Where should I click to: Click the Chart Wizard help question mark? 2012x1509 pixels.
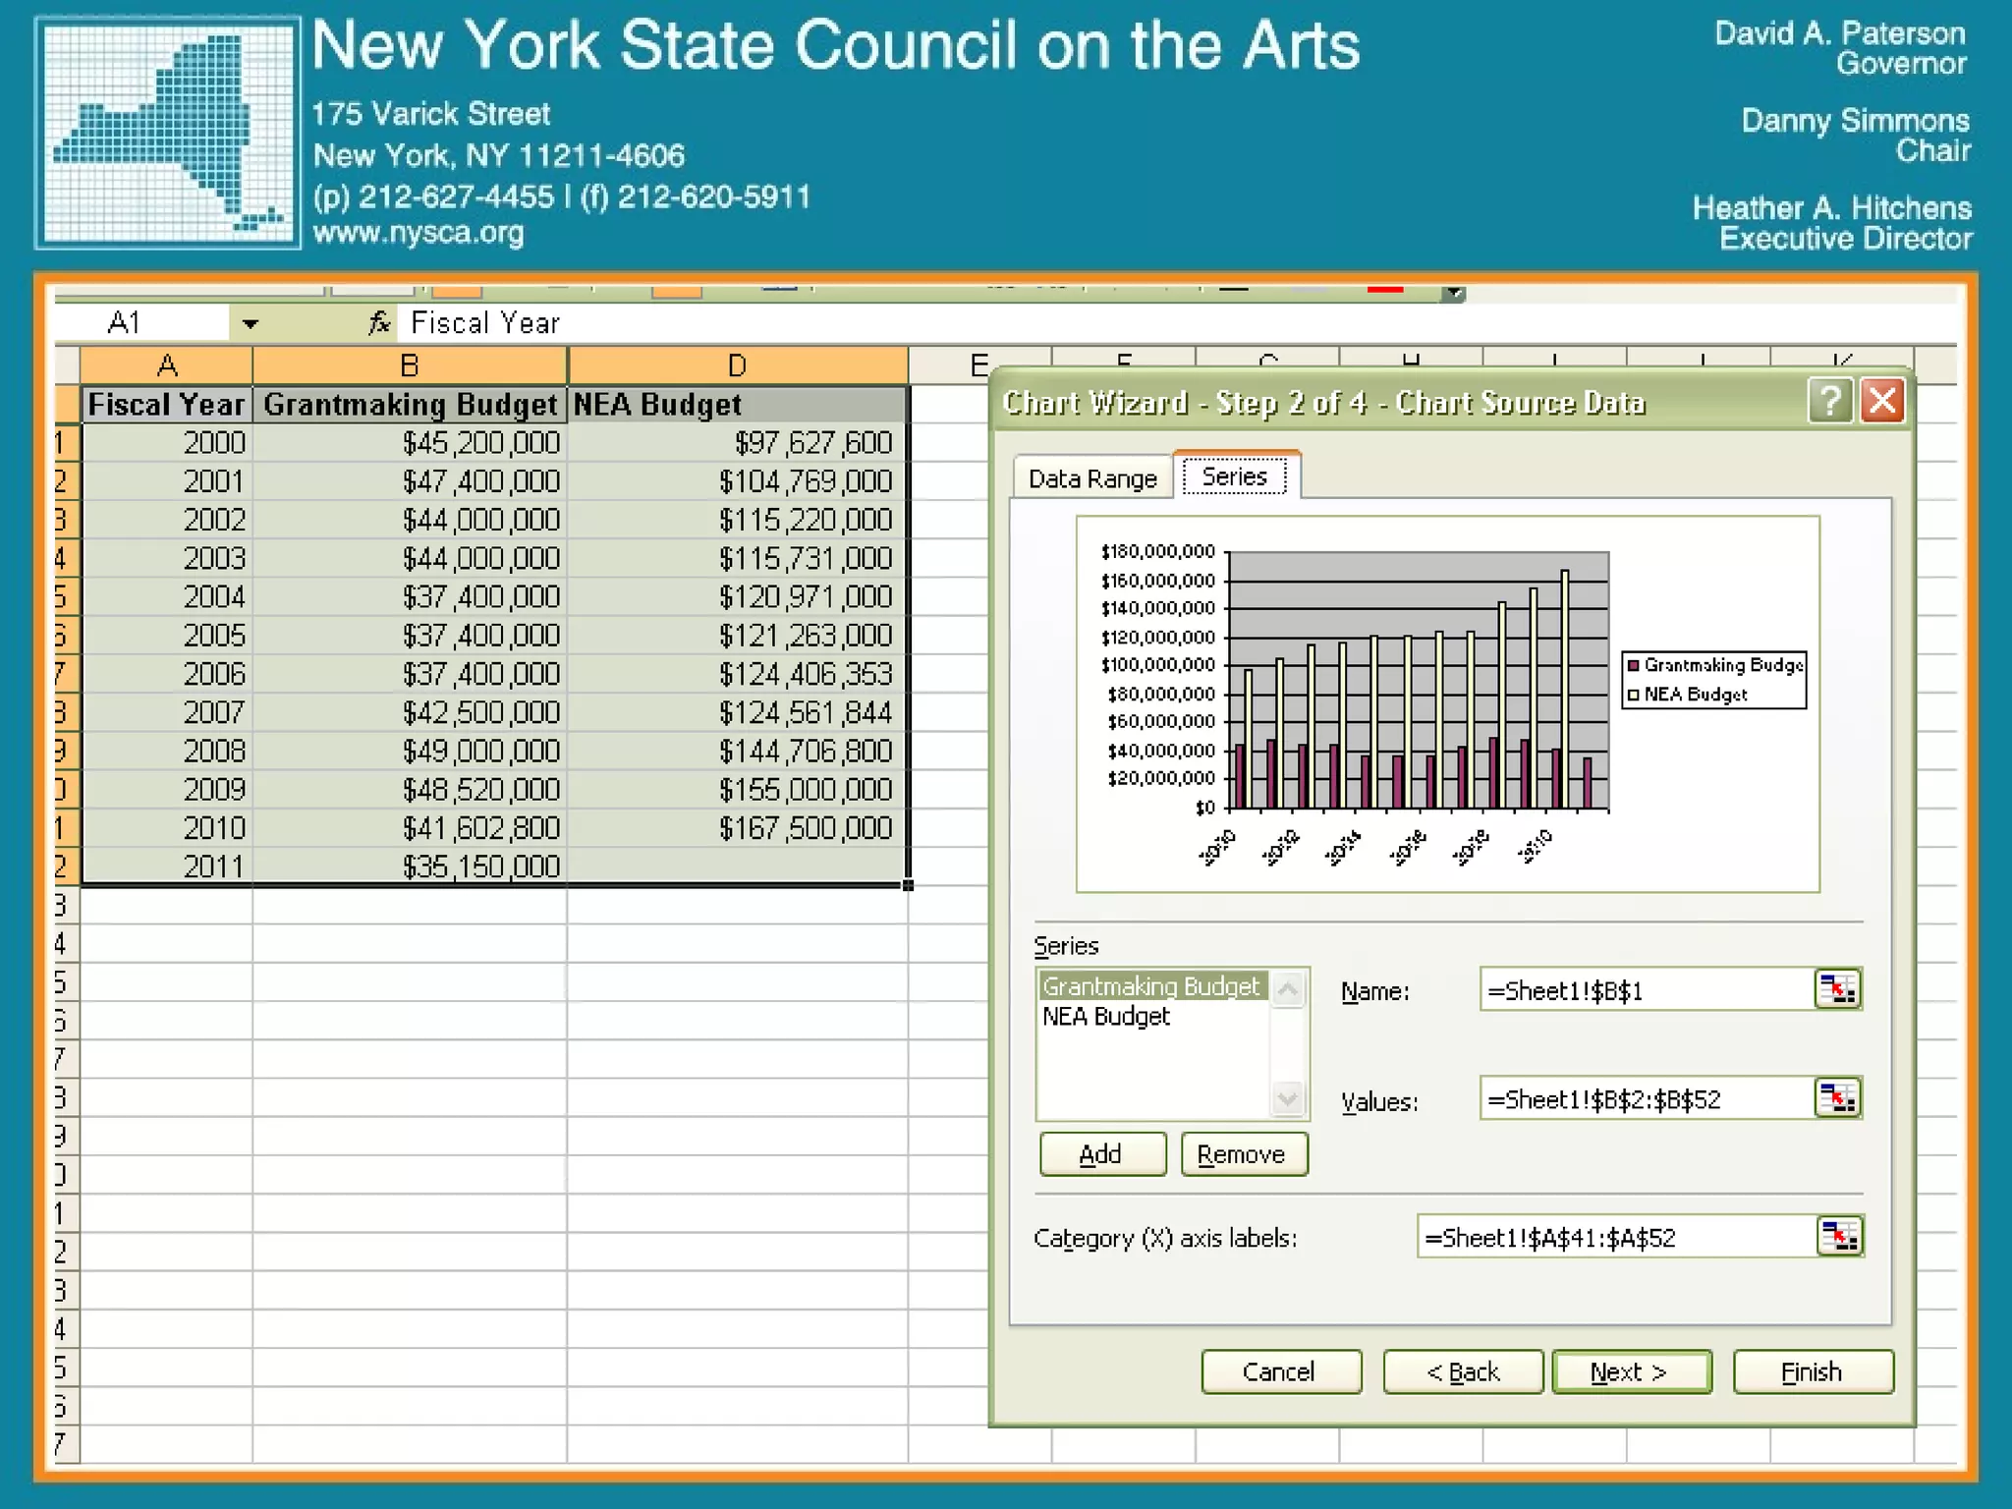1829,401
